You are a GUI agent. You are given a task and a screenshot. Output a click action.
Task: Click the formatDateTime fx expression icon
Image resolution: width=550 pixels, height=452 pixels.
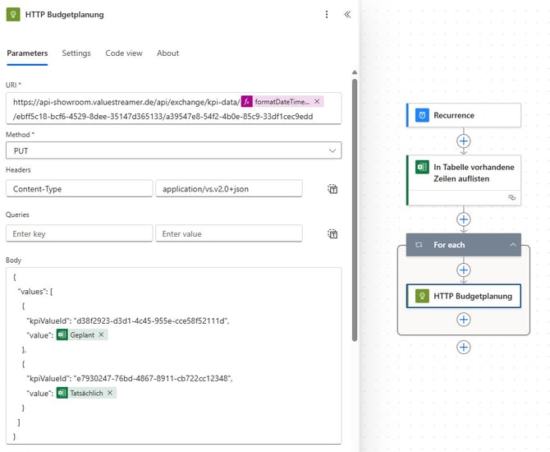[246, 102]
